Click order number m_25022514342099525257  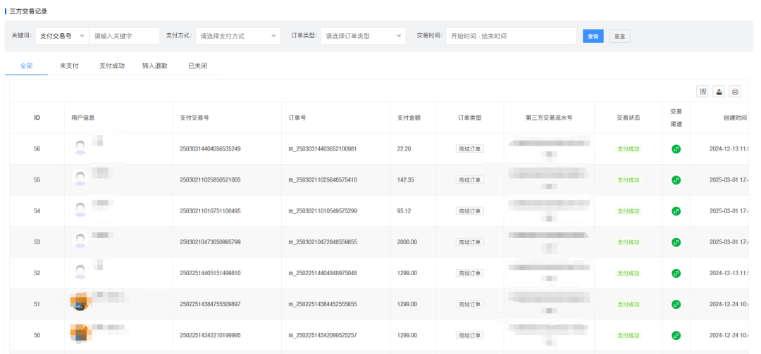point(323,335)
